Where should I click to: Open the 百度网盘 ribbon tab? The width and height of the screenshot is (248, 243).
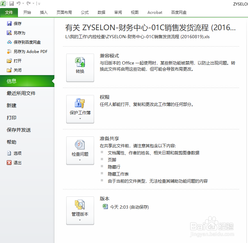[179, 13]
